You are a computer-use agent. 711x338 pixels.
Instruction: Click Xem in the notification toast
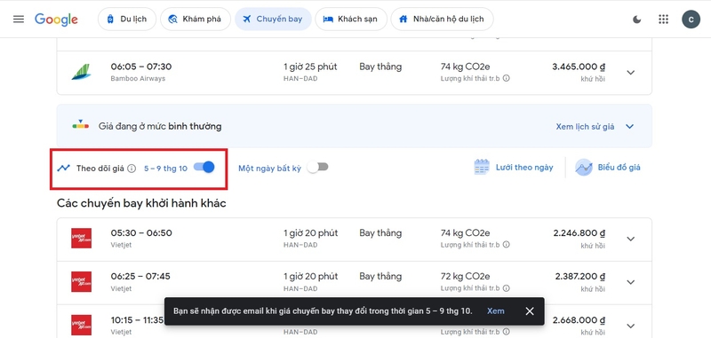(495, 310)
